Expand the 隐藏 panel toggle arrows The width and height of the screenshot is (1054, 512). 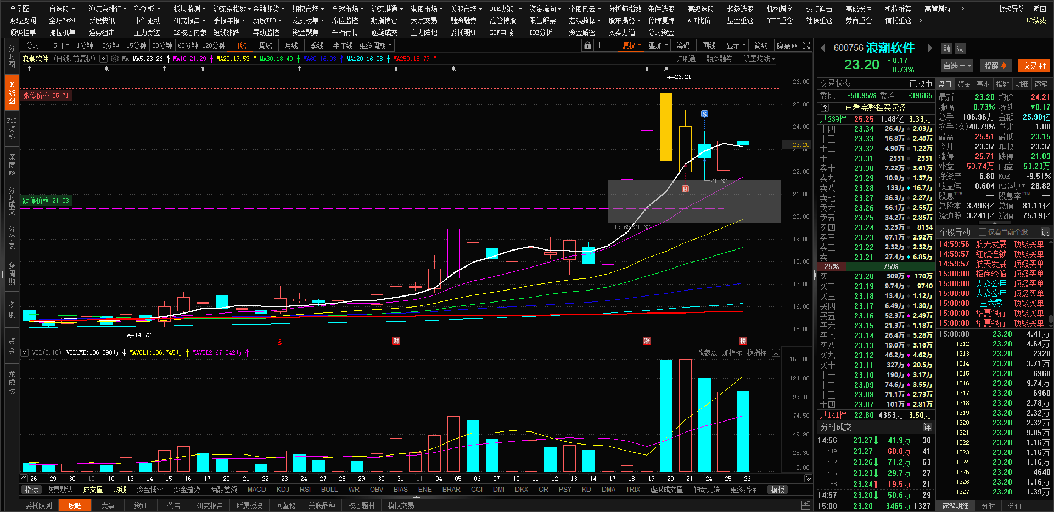coord(787,45)
